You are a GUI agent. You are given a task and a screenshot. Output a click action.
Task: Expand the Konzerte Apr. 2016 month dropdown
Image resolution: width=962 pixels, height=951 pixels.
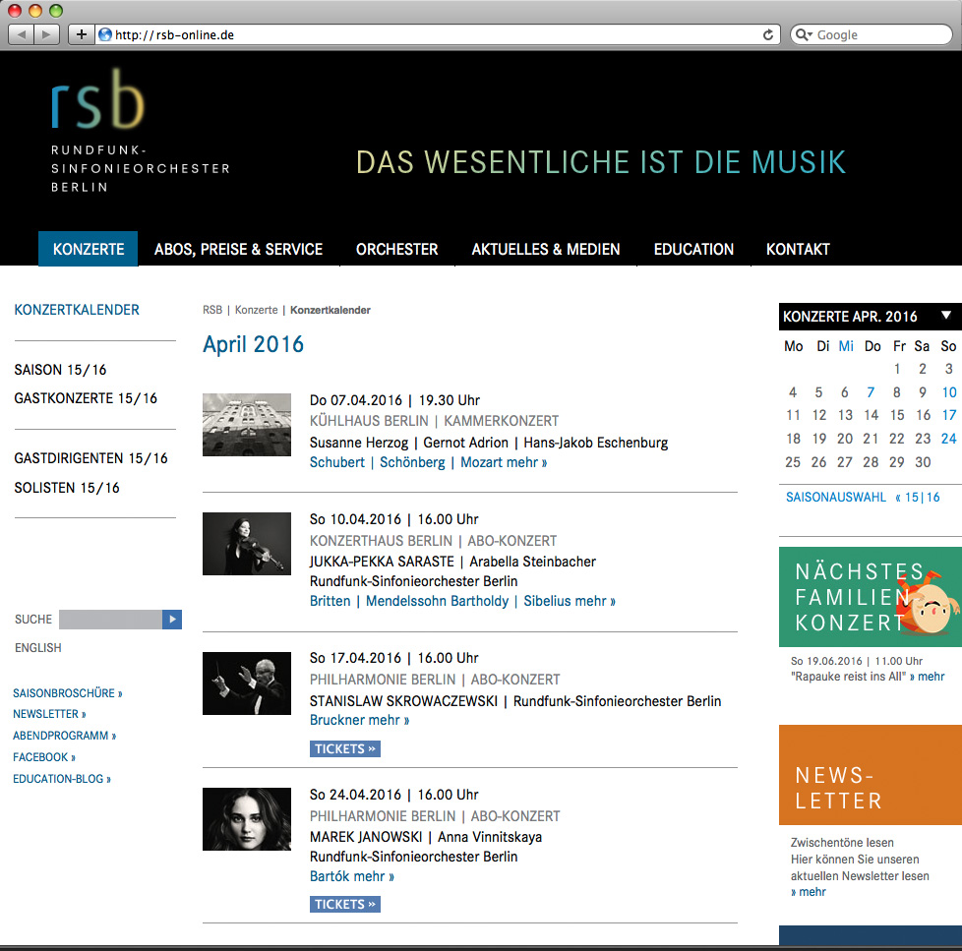(945, 316)
